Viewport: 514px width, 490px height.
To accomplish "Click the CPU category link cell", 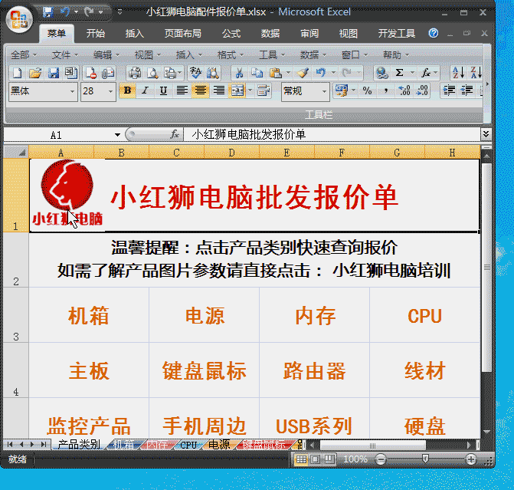I will [425, 316].
